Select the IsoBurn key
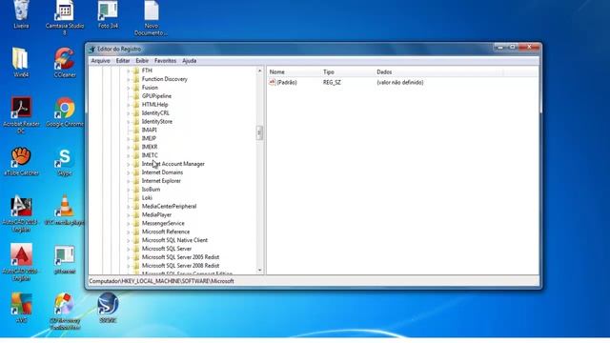Viewport: 610px width, 343px height. click(151, 190)
